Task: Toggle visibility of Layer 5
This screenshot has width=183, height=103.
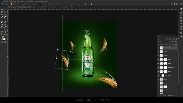Action: [x=158, y=71]
